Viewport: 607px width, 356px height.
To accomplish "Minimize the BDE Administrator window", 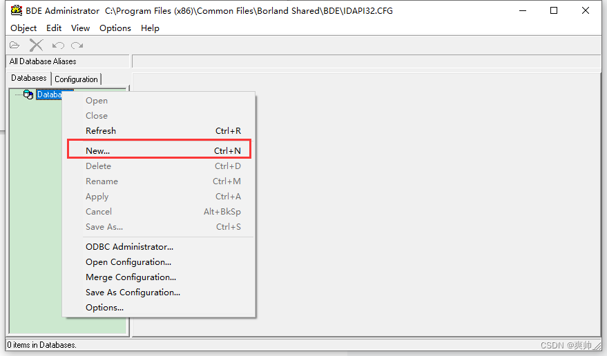I will (x=523, y=10).
